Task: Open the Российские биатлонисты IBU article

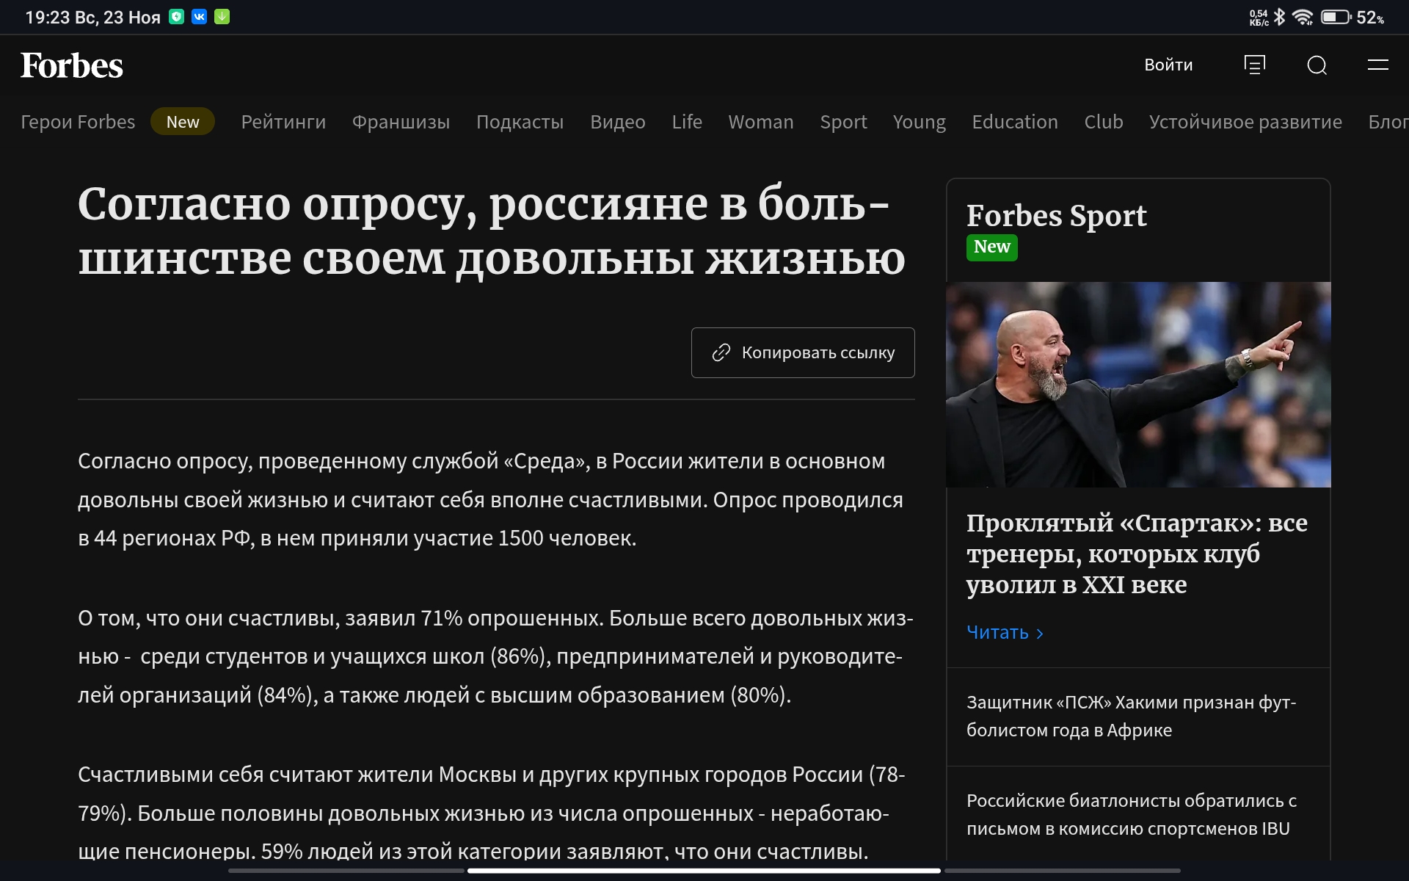Action: click(x=1132, y=814)
